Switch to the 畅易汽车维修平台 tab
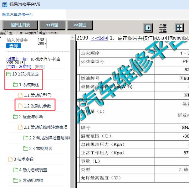 click(x=18, y=15)
